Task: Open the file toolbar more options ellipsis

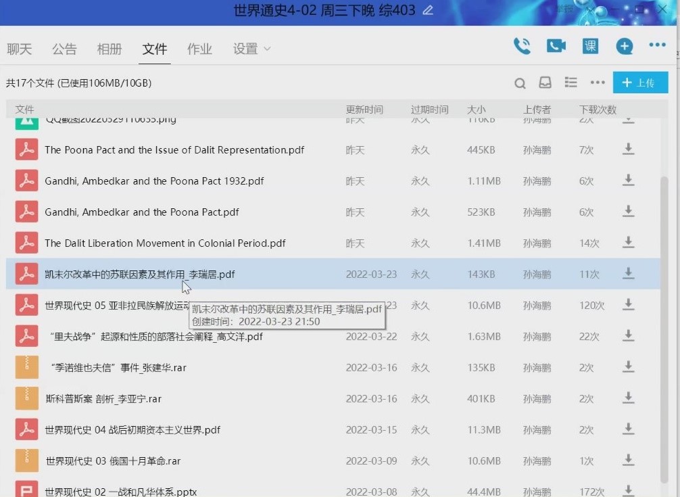Action: tap(598, 82)
